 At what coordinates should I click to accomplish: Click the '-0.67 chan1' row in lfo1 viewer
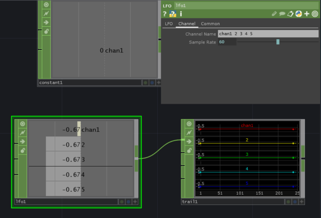click(81, 130)
